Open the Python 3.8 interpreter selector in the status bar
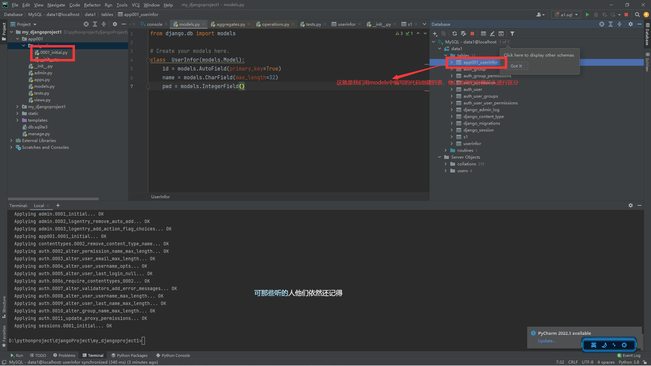The height and width of the screenshot is (366, 651). tap(629, 362)
